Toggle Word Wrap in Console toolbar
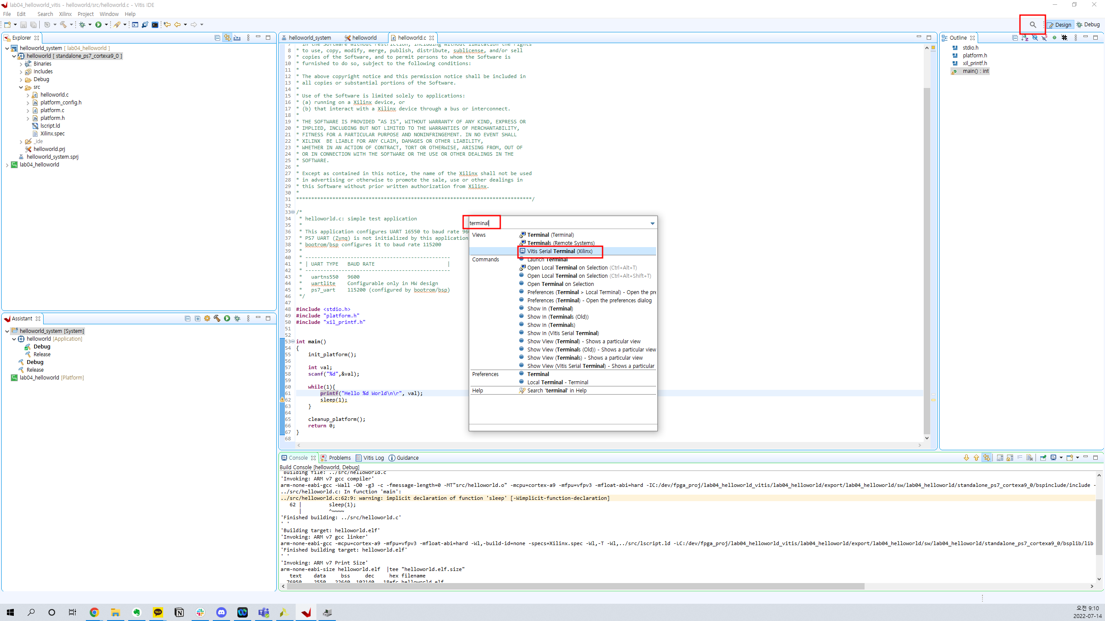Image resolution: width=1105 pixels, height=621 pixels. click(x=1020, y=458)
